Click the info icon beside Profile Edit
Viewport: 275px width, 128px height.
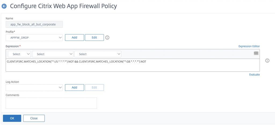107,38
